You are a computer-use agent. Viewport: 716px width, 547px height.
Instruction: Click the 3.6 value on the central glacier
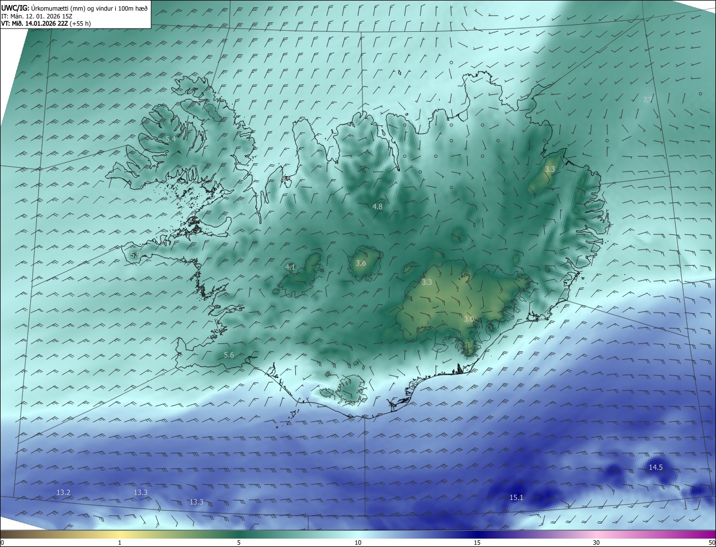click(x=361, y=263)
